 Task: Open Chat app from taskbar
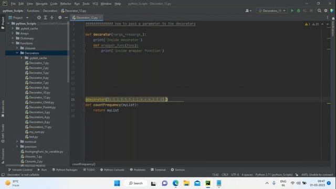click(x=164, y=183)
